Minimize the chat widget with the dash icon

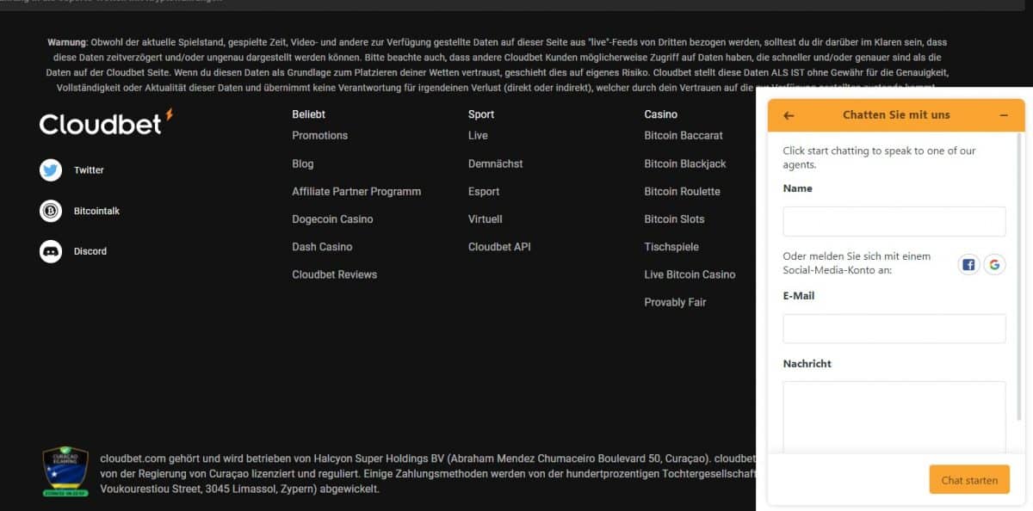click(1004, 115)
